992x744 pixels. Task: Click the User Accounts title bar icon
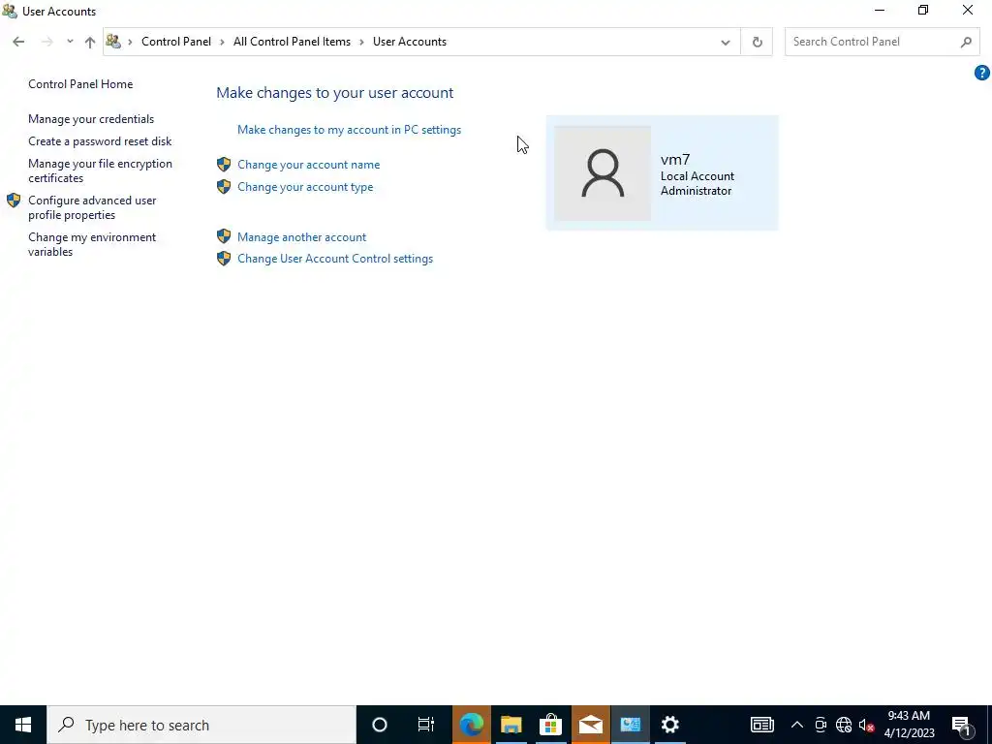(10, 11)
